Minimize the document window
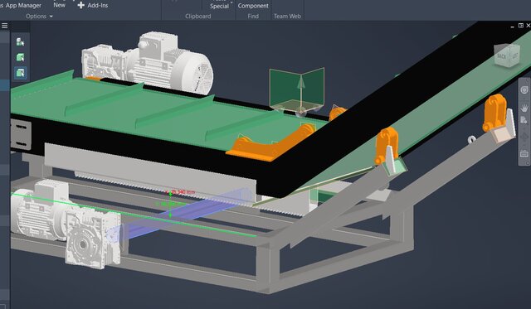This screenshot has height=309, width=531. coord(513,27)
